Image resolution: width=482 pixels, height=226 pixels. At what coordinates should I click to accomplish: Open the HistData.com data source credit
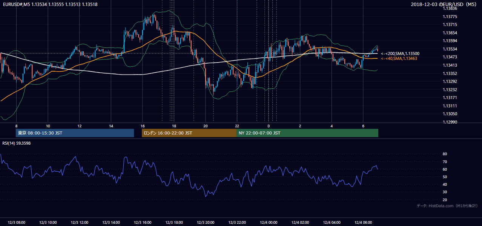pyautogui.click(x=447, y=206)
